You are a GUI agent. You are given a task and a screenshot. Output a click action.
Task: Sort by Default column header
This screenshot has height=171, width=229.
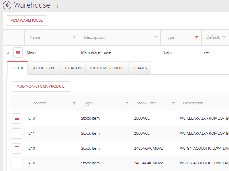(x=213, y=37)
